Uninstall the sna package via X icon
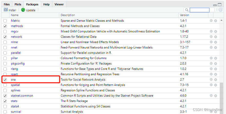The width and height of the screenshot is (226, 114). 216,80
